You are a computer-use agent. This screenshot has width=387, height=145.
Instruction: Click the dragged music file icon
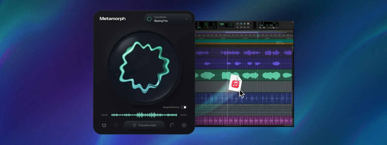tap(235, 84)
